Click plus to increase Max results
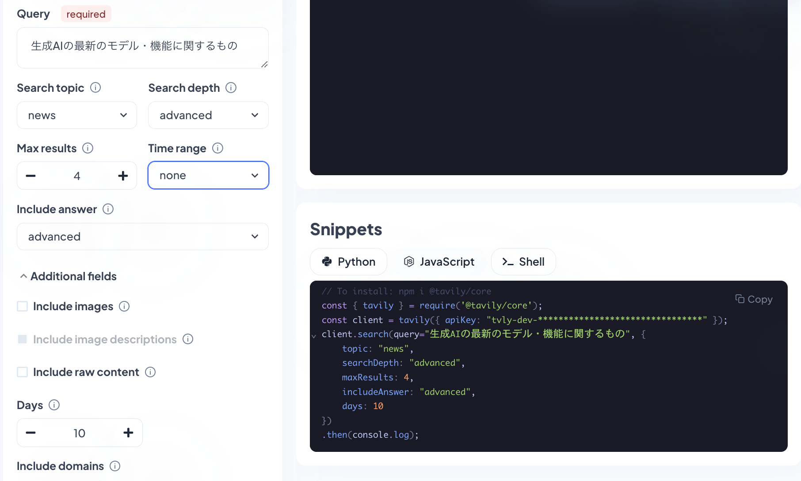This screenshot has width=801, height=481. (123, 176)
